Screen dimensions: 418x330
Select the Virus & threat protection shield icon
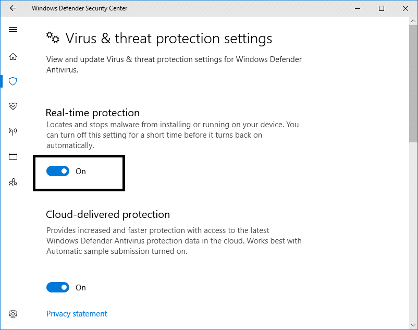(x=13, y=81)
